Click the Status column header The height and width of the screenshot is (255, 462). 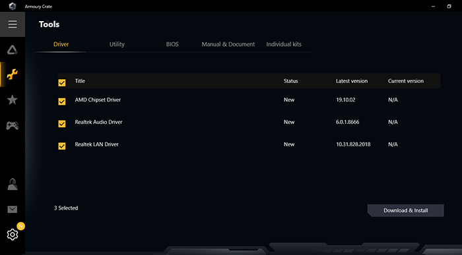click(290, 81)
